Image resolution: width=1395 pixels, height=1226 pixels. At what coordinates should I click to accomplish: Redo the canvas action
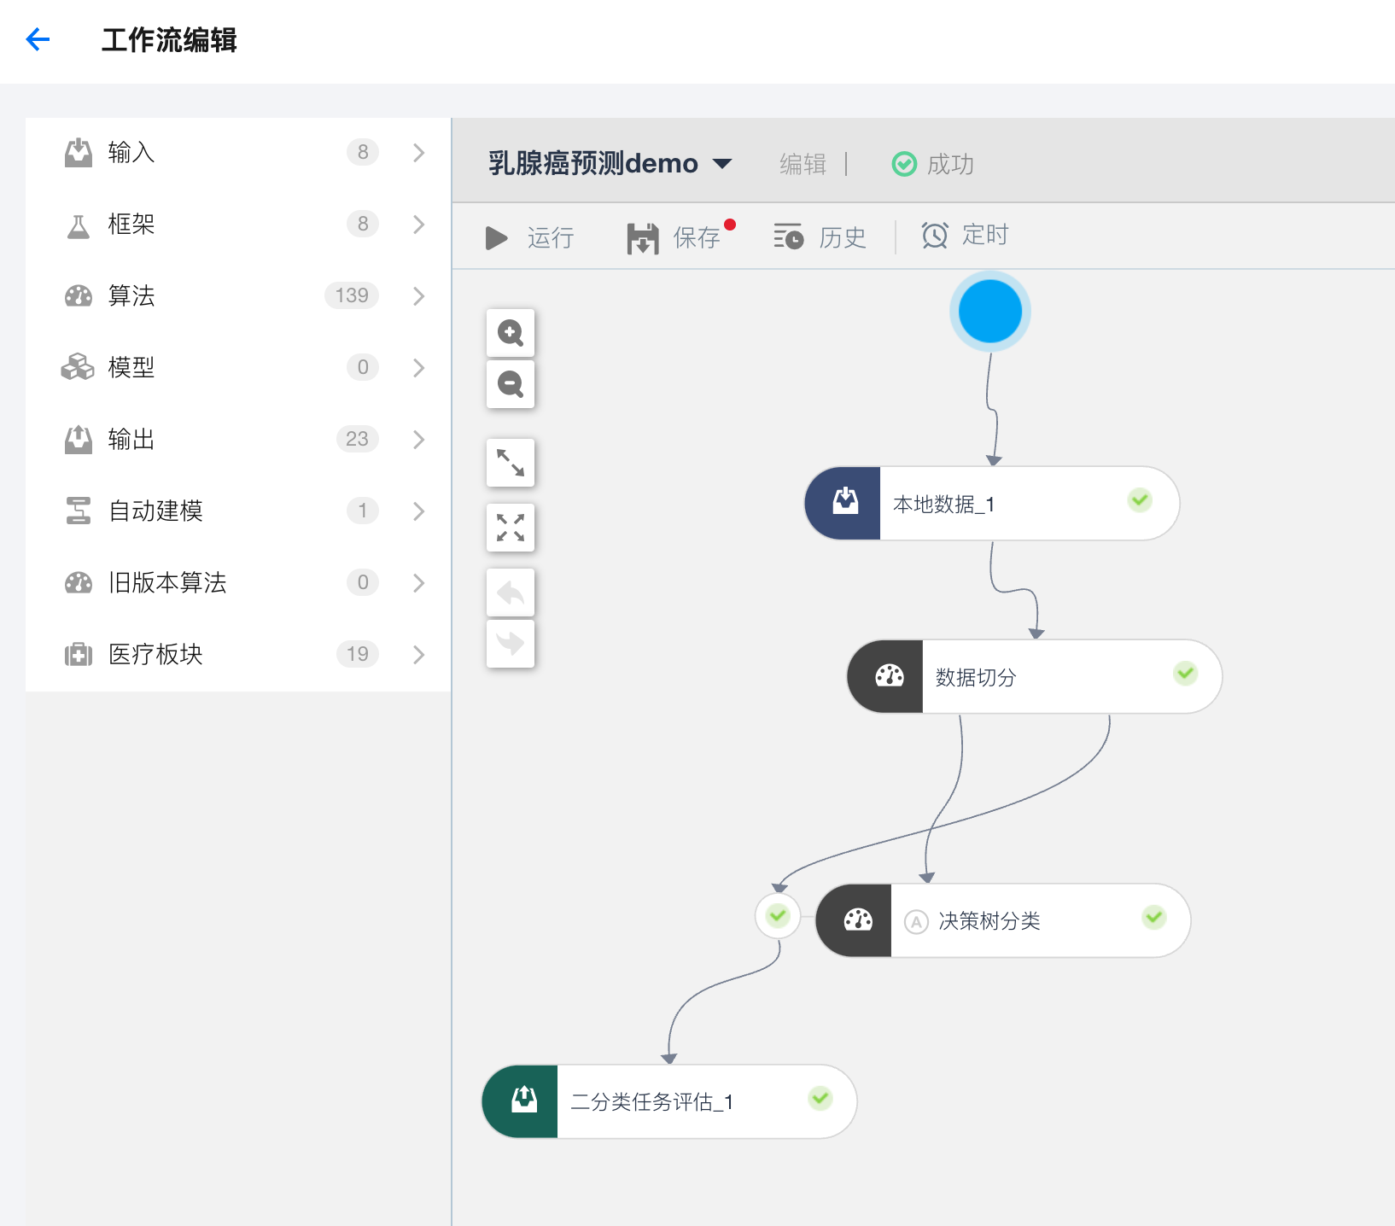pyautogui.click(x=511, y=643)
